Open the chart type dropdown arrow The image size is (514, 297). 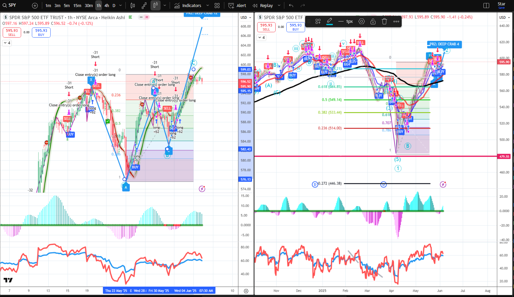165,6
